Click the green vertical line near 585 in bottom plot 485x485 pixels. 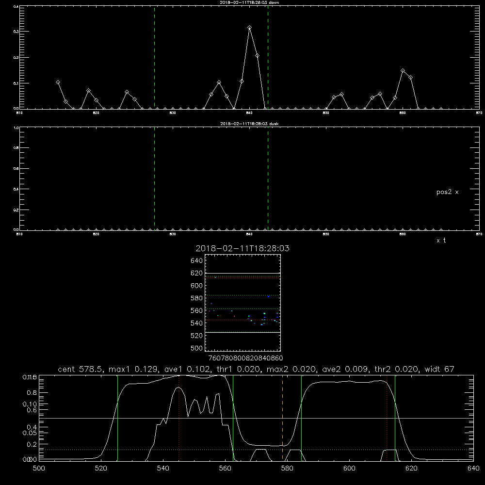(x=301, y=418)
